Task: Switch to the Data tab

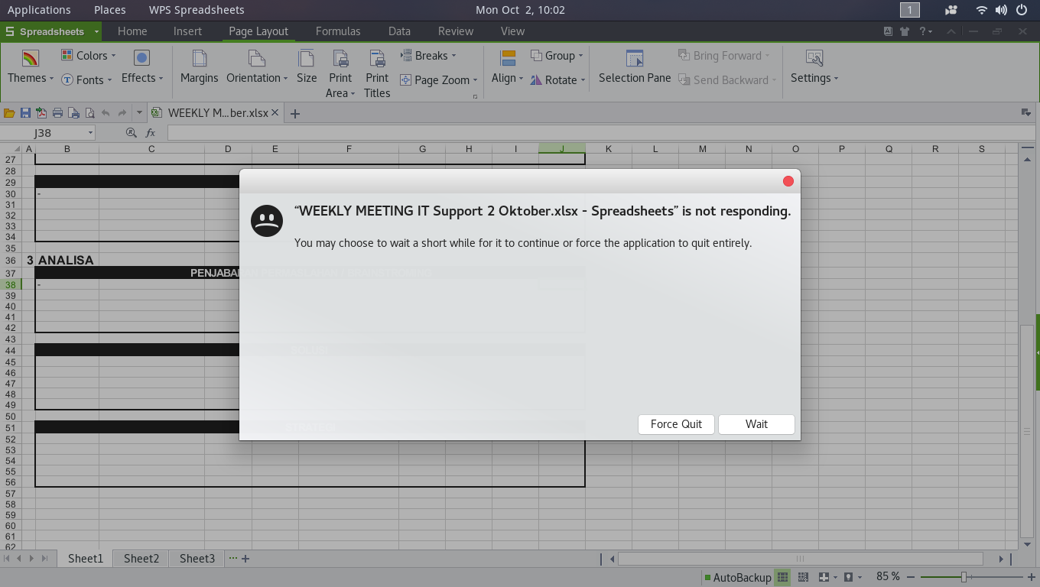Action: tap(399, 31)
